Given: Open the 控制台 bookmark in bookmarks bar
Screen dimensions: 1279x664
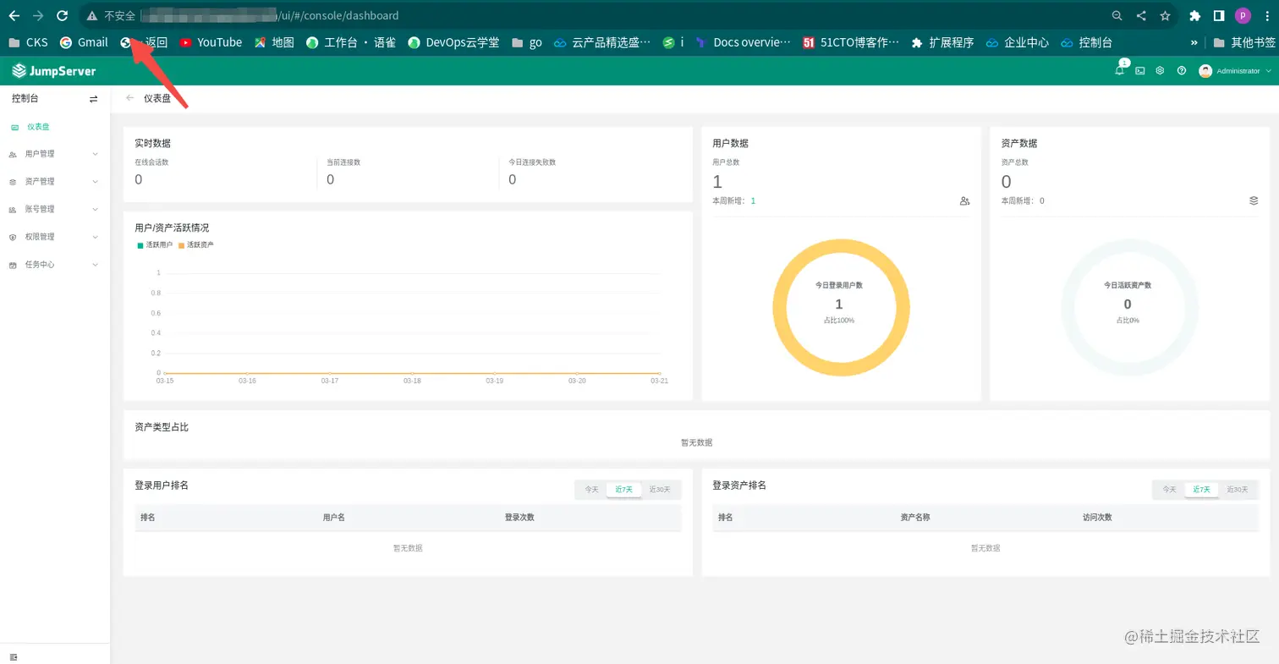Looking at the screenshot, I should click(1087, 42).
